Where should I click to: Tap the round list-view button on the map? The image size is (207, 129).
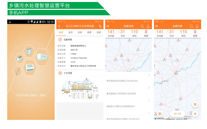[195, 105]
